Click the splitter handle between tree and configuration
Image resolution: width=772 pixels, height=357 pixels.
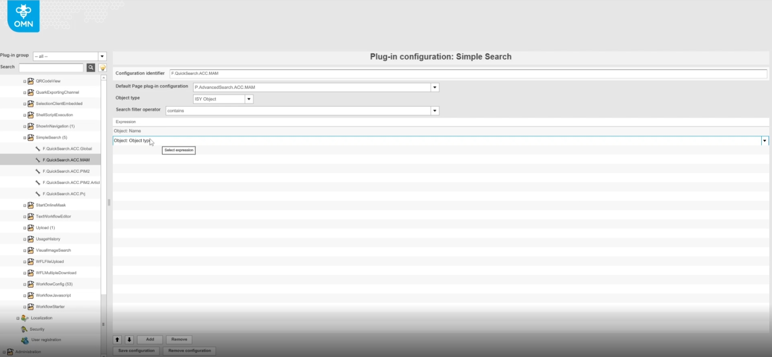tap(109, 203)
